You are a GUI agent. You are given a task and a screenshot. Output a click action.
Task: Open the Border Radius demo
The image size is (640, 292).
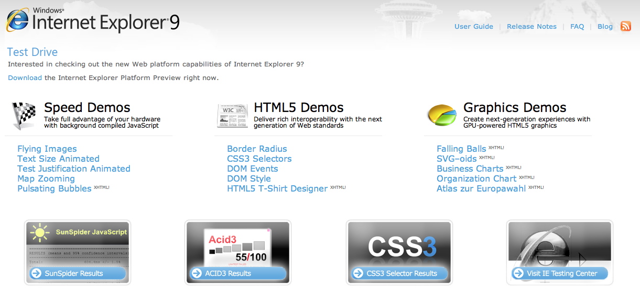click(257, 149)
